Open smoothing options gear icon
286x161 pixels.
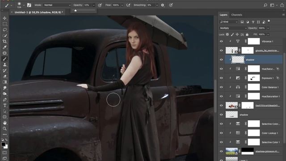pos(163,5)
